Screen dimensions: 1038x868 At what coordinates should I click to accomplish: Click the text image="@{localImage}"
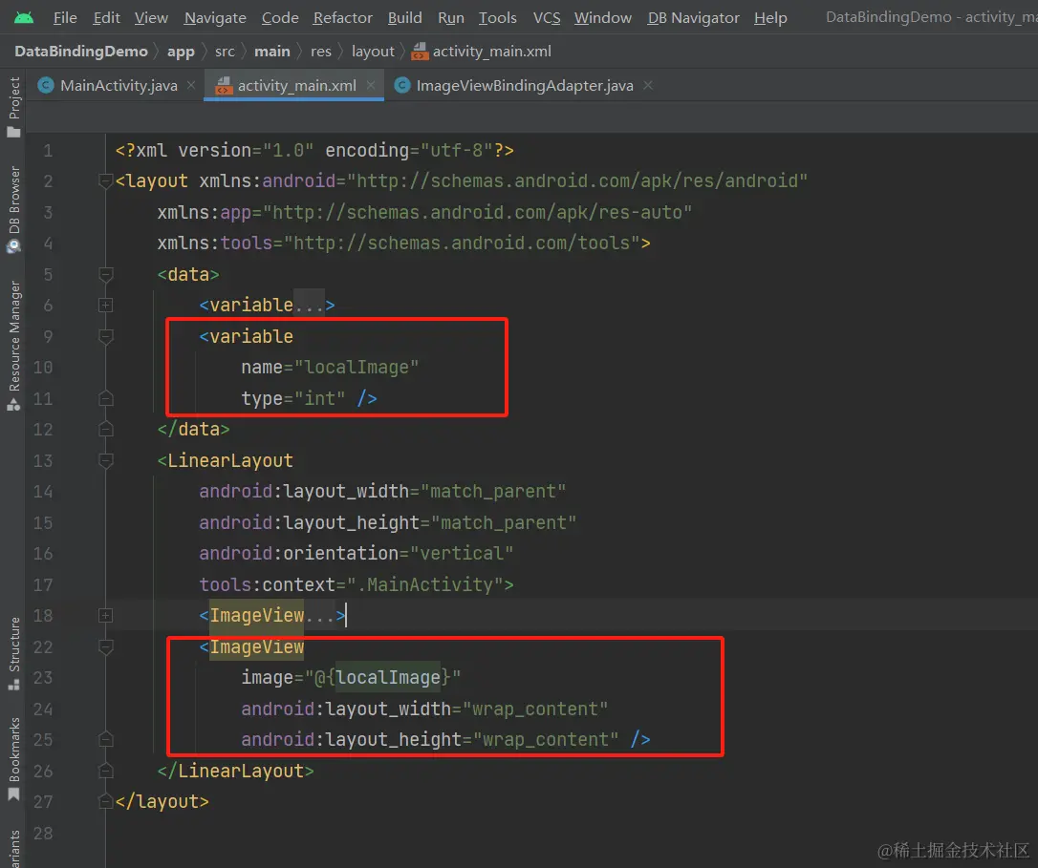tap(351, 677)
